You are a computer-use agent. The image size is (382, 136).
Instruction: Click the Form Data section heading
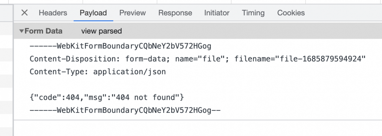click(43, 31)
